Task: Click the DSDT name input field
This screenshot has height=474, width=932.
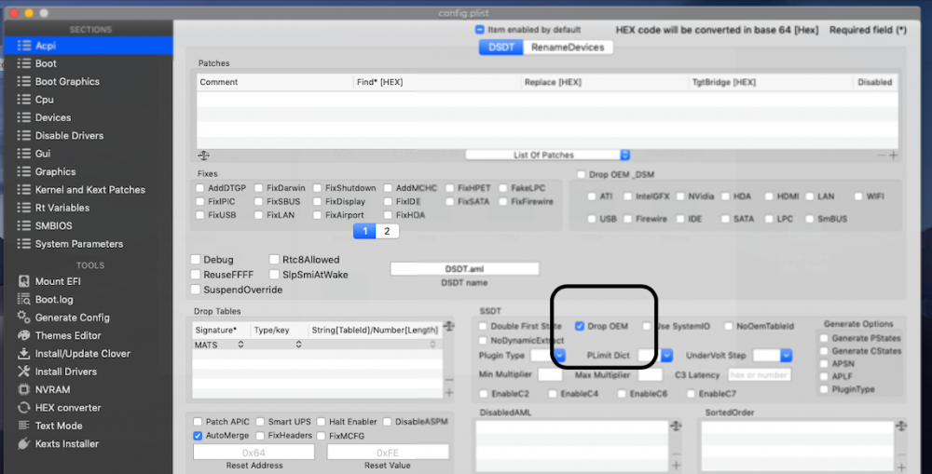Action: tap(464, 269)
